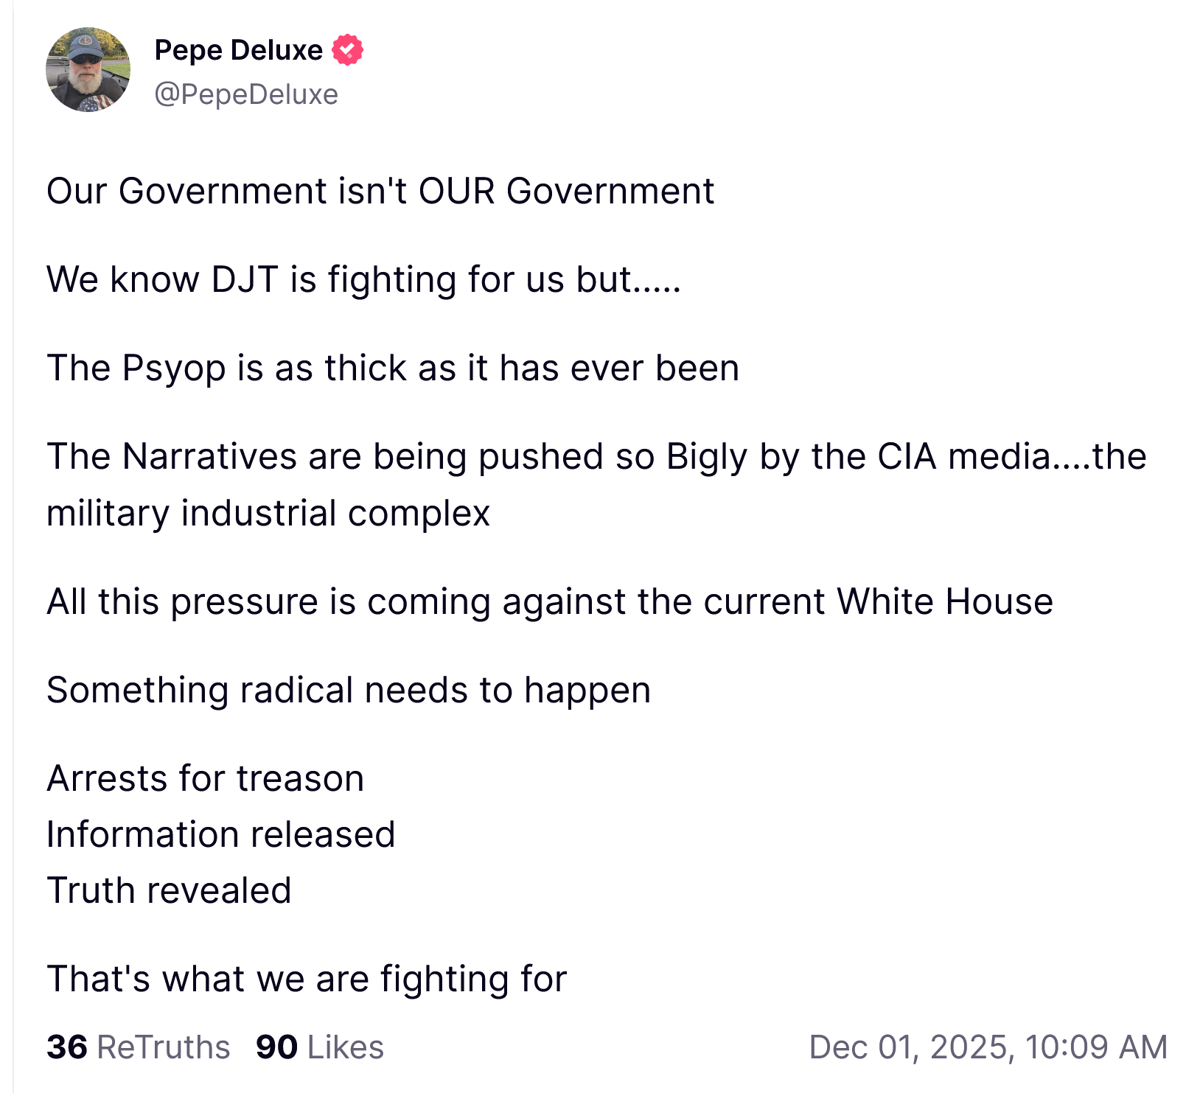The width and height of the screenshot is (1200, 1093).
Task: Click the "The Psyop is as thick" line
Action: pyautogui.click(x=393, y=368)
